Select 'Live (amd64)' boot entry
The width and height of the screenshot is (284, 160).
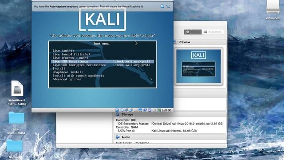(x=63, y=51)
